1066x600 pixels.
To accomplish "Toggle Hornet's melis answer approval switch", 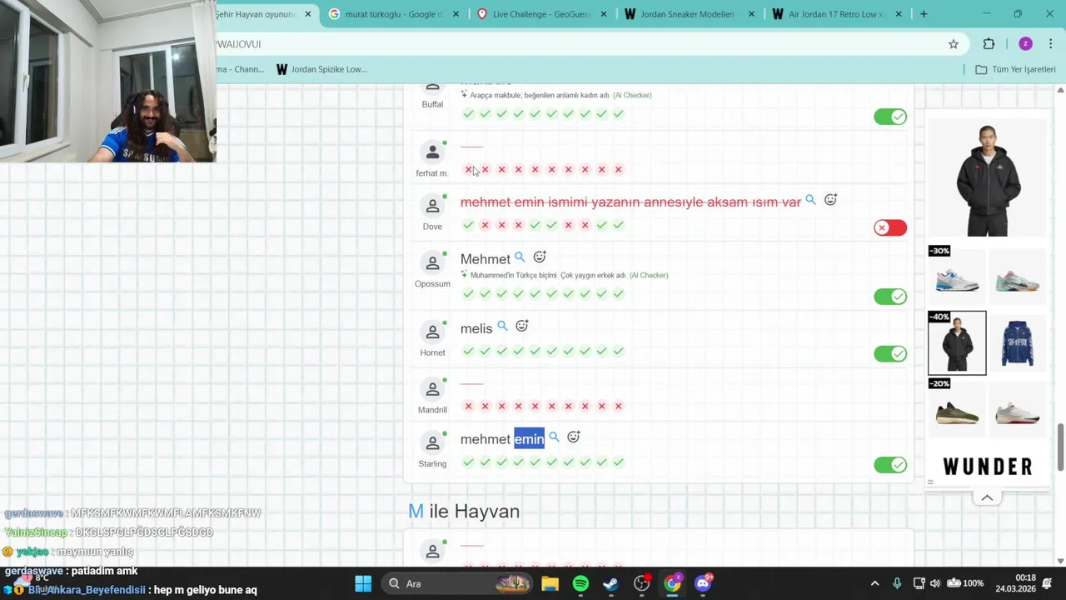I will pyautogui.click(x=890, y=354).
